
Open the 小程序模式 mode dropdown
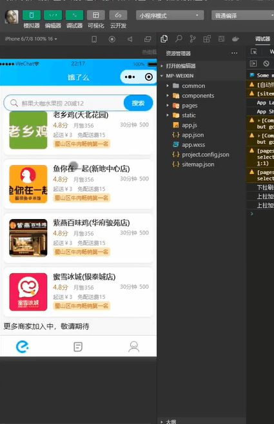click(170, 15)
